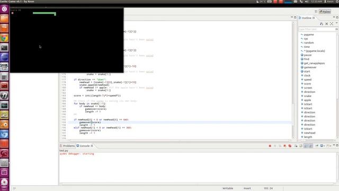Select the clock variable in Outline
The width and height of the screenshot is (339, 191).
tap(307, 75)
